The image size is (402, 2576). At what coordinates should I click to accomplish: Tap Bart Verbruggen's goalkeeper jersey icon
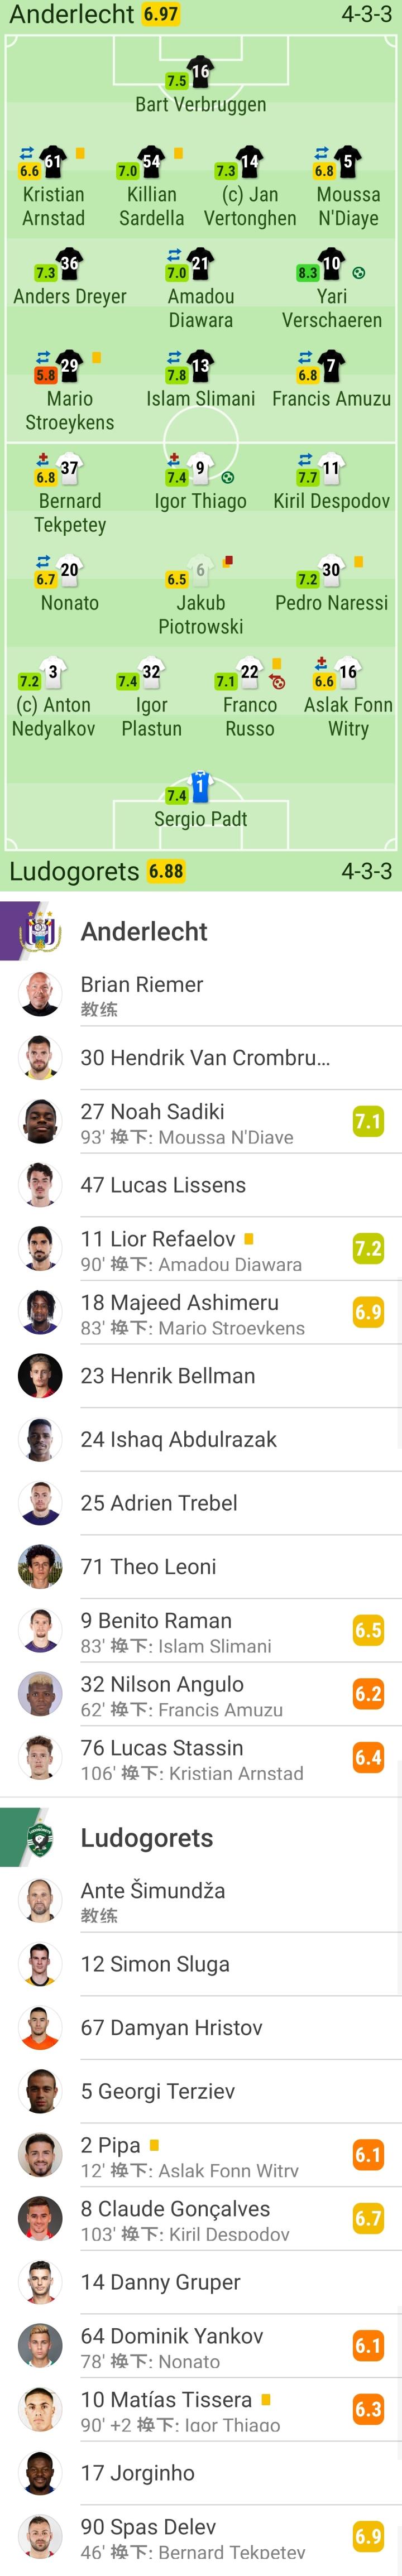[200, 71]
